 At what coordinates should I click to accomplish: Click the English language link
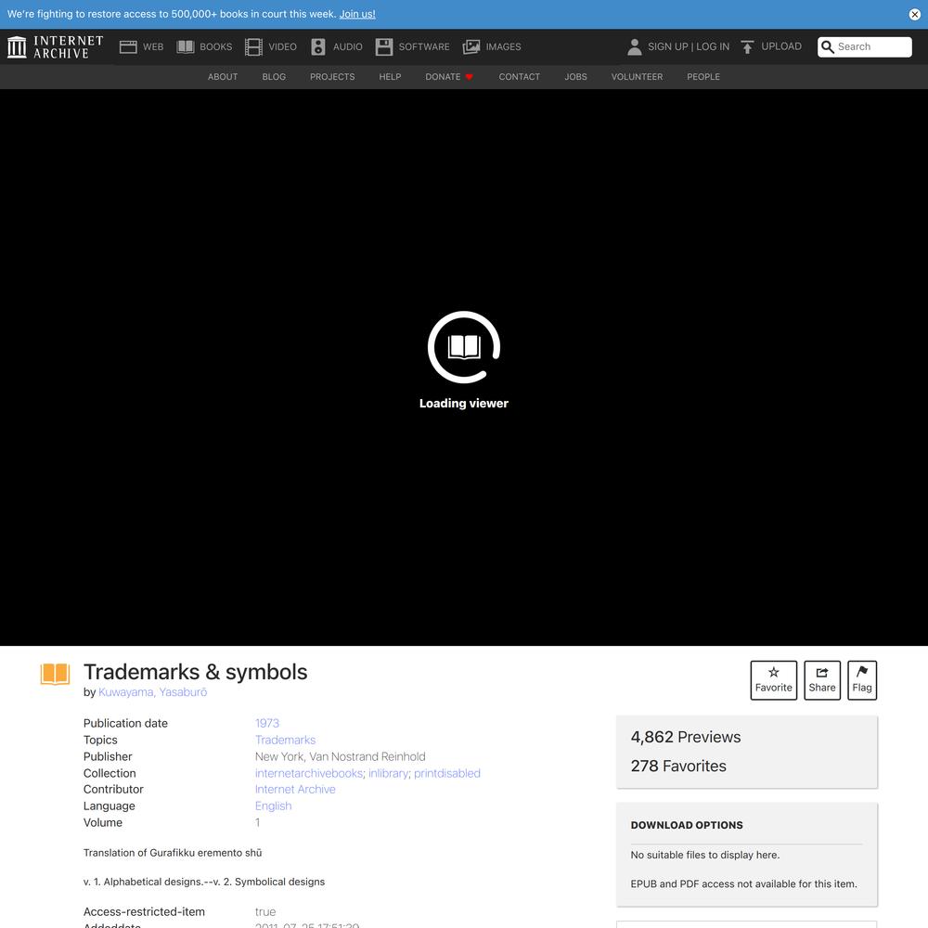pos(274,806)
